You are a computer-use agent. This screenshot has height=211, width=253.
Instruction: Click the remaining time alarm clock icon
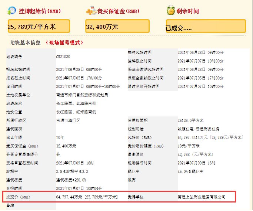point(171,10)
